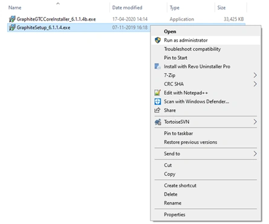Select the GraphiteSetup_6.1.1.4.exe file name

pyautogui.click(x=44, y=28)
